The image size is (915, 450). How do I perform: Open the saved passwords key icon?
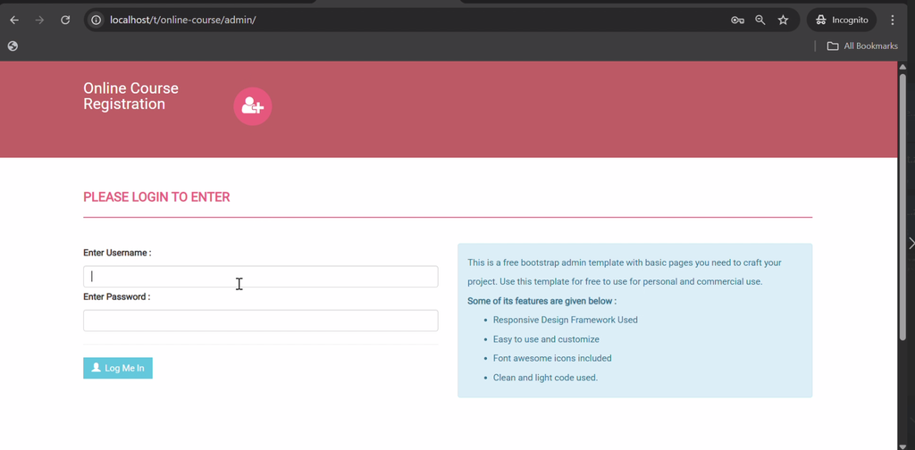737,20
